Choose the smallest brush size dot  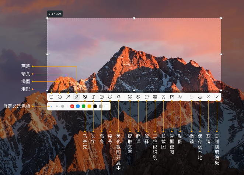click(51, 106)
